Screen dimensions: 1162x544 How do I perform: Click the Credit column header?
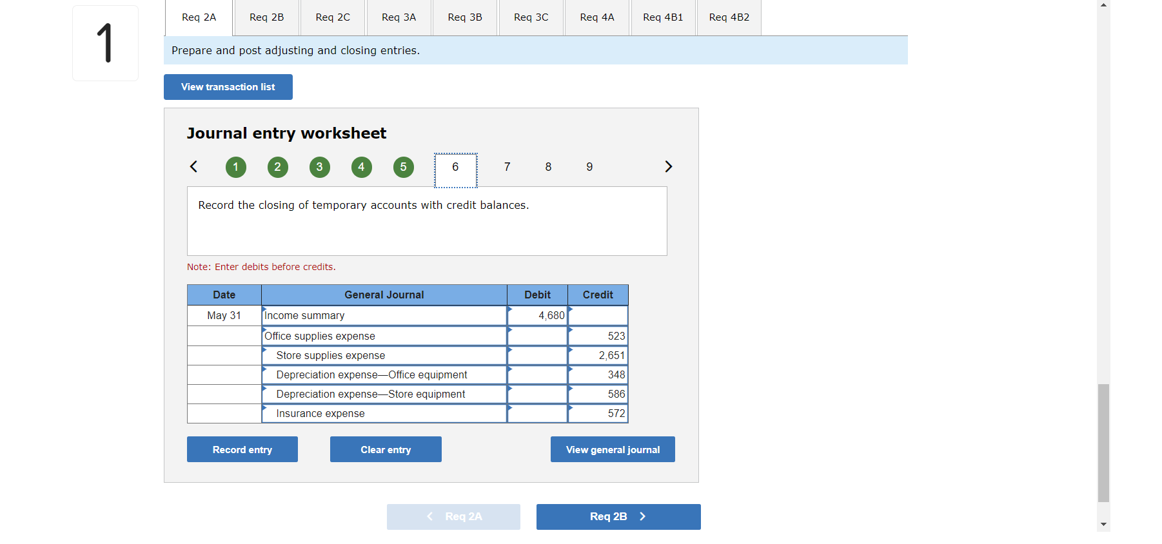tap(598, 295)
